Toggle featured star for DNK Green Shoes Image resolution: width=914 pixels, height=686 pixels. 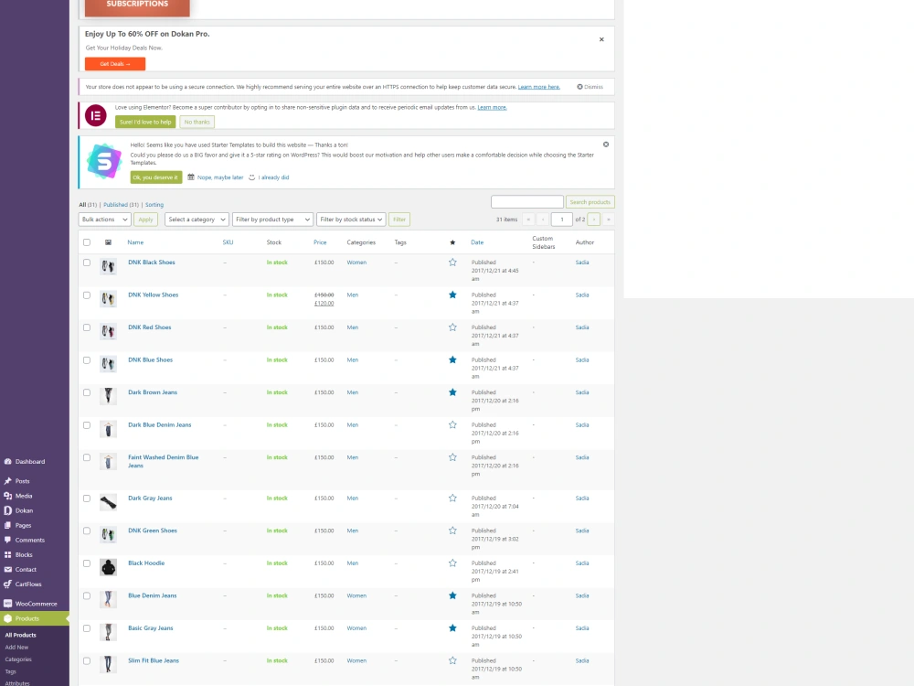point(452,531)
